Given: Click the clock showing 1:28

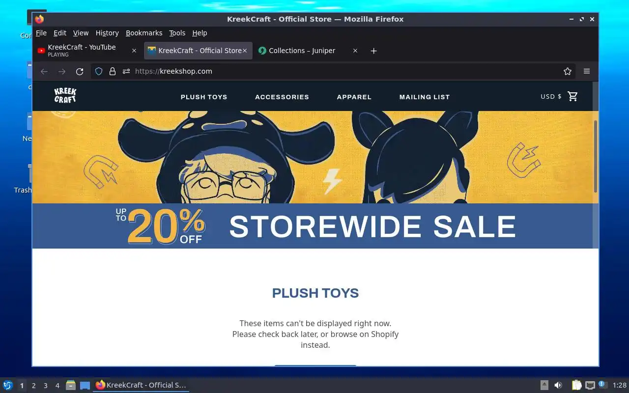Looking at the screenshot, I should [x=620, y=385].
